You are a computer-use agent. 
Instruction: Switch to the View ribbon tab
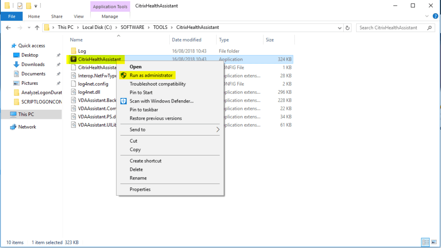78,16
